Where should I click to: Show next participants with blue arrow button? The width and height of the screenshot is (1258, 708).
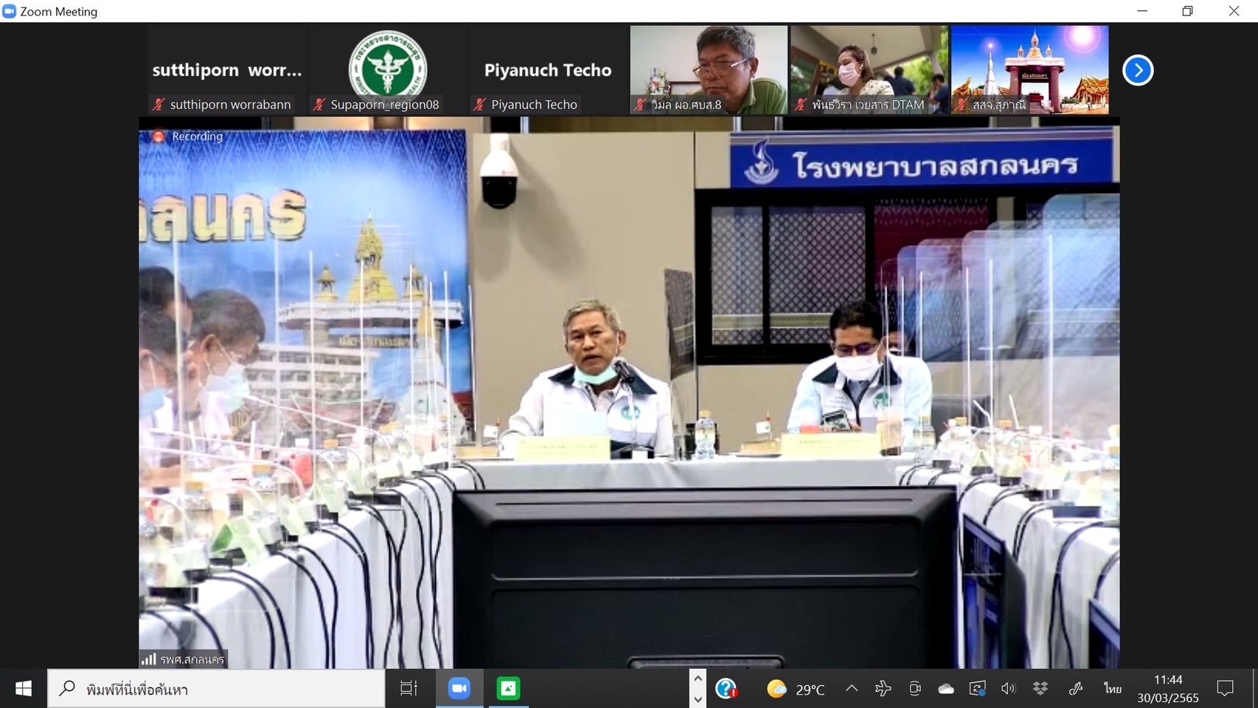(1138, 71)
